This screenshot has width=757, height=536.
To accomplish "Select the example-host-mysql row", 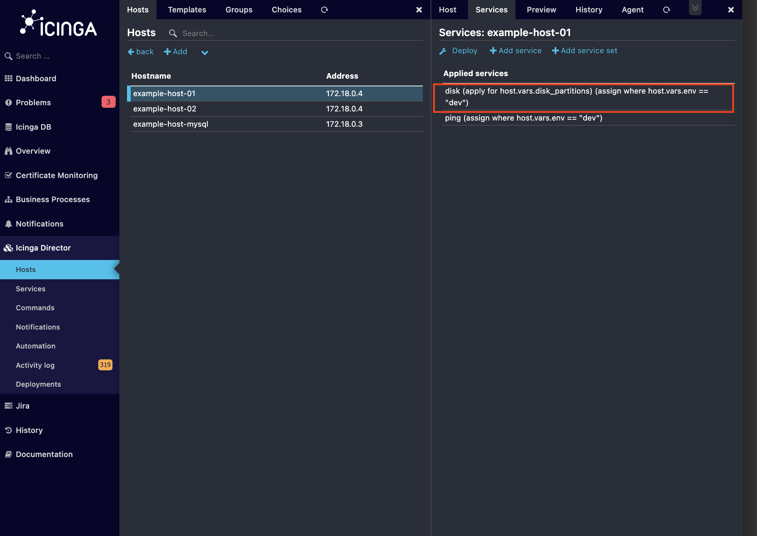I will click(x=277, y=124).
